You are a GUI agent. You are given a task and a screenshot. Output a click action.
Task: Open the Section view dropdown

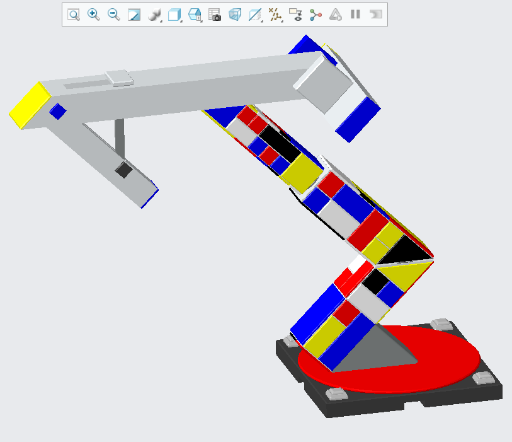tap(255, 15)
